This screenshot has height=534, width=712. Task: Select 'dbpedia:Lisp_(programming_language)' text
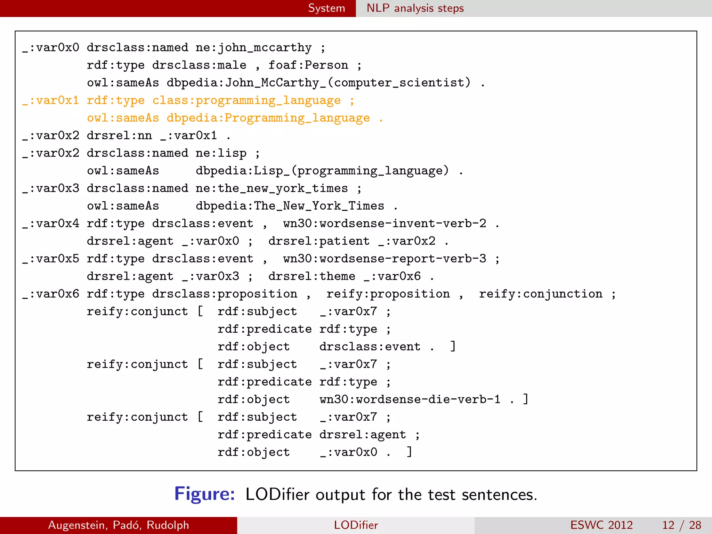click(x=322, y=171)
